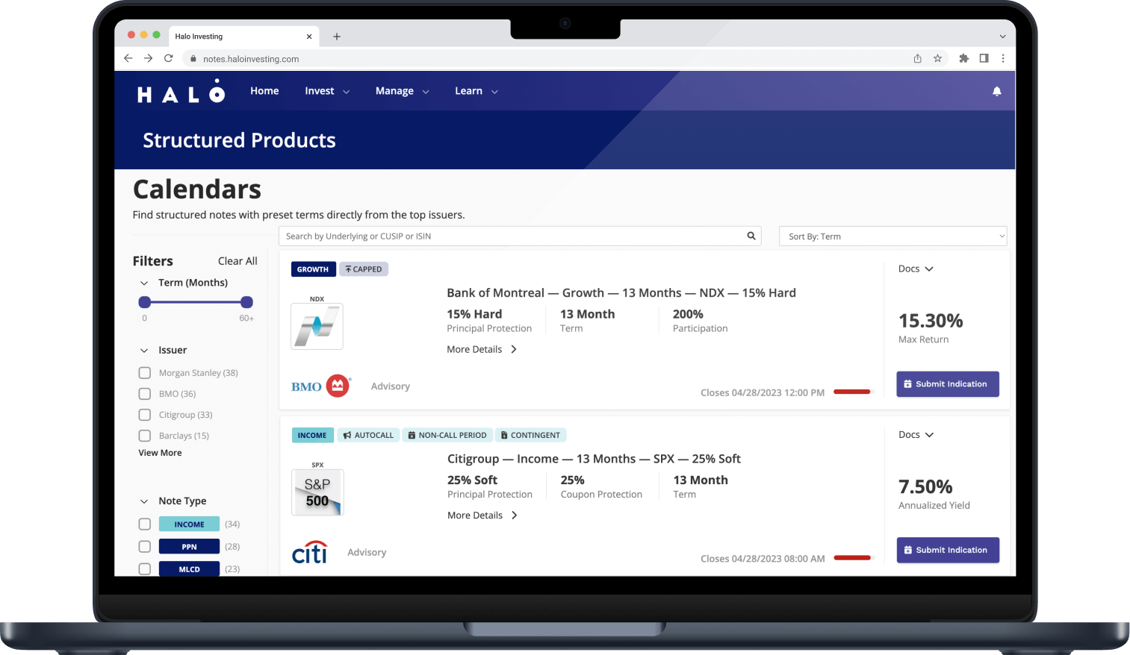
Task: Bookmark this page with the star icon
Action: [x=937, y=58]
